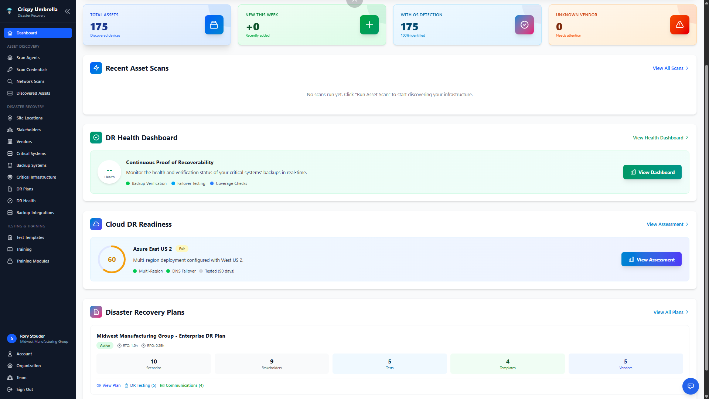Viewport: 709px width, 399px height.
Task: Click the DR Health check icon
Action: pos(10,201)
